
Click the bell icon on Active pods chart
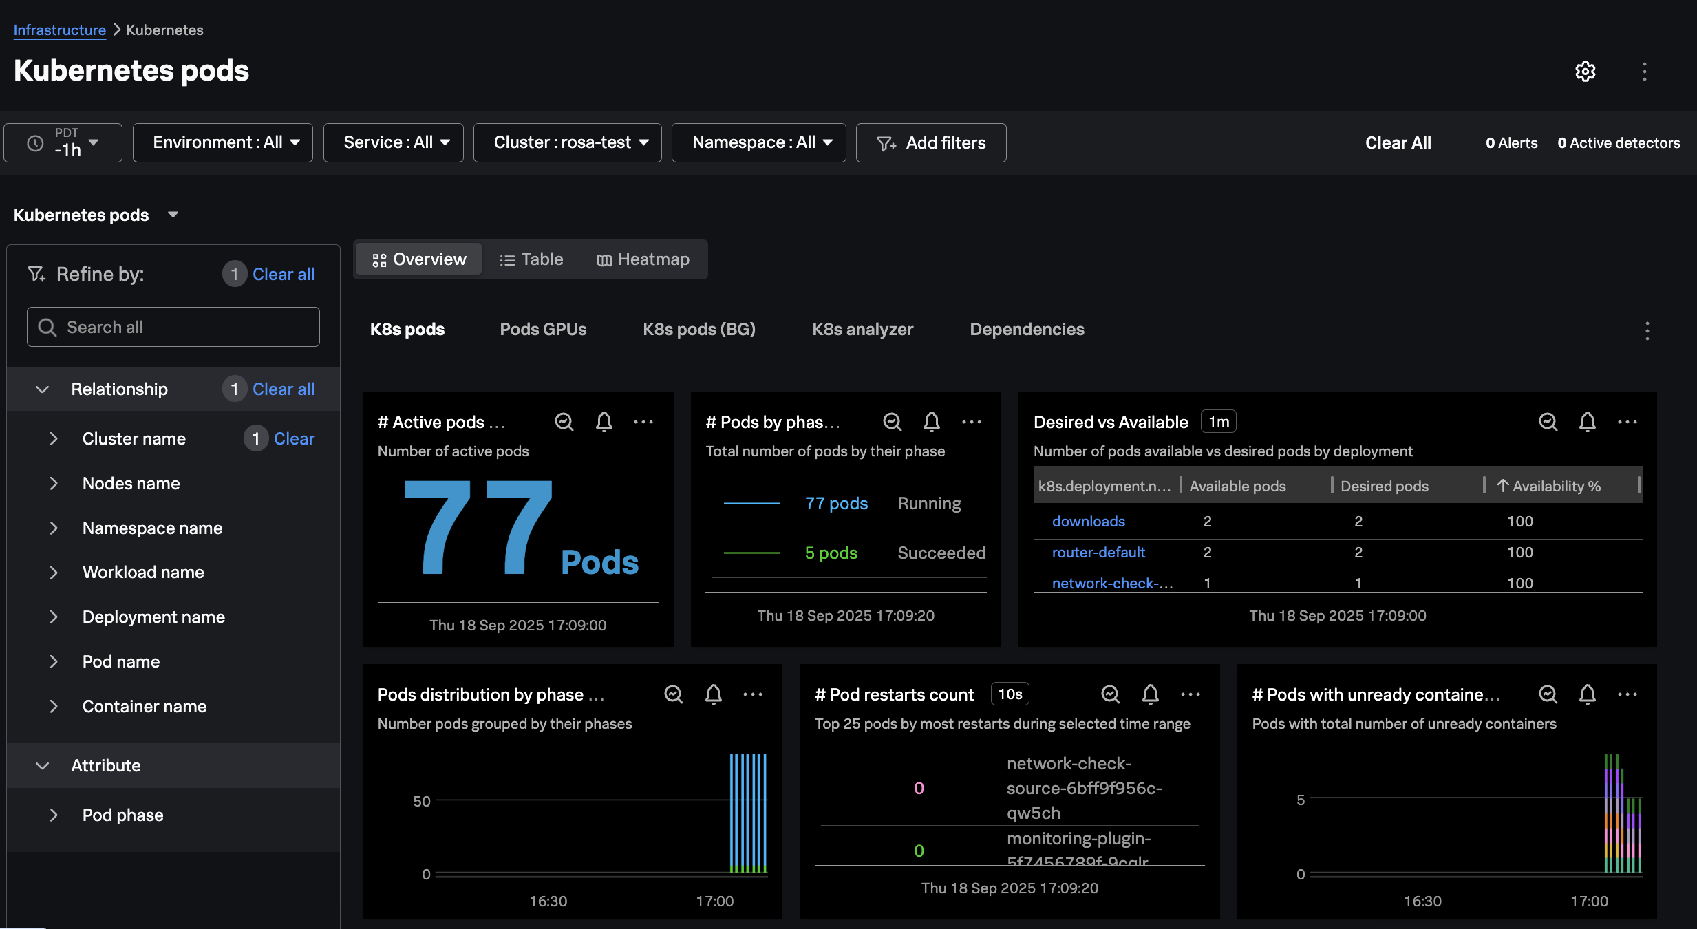604,422
